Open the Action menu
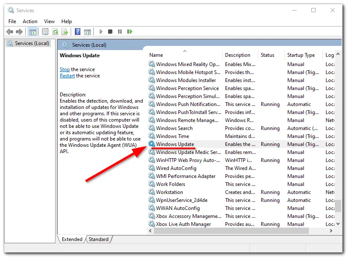Viewport: 350px width, 260px height. 30,21
